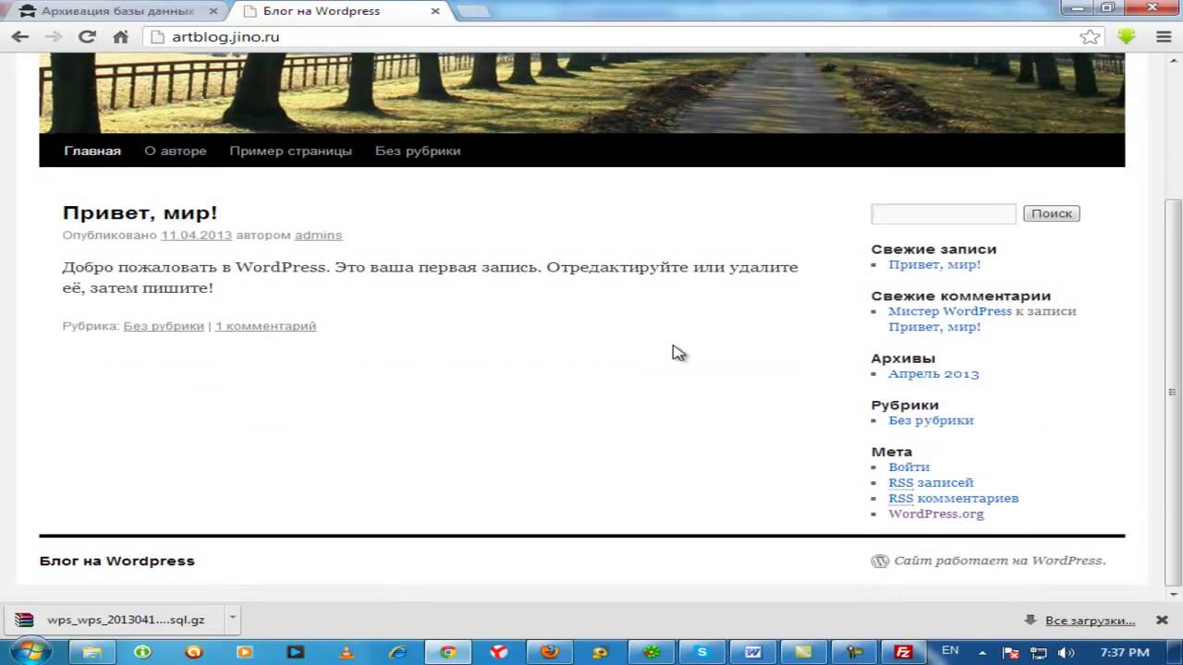This screenshot has width=1183, height=665.
Task: Open the 'Главная' menu item
Action: 92,151
